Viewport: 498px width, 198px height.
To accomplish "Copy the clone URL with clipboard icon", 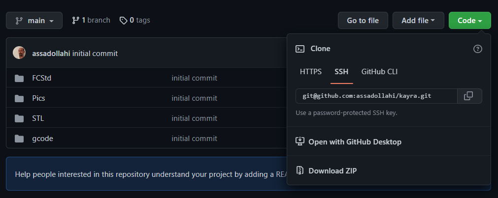I will (x=469, y=96).
